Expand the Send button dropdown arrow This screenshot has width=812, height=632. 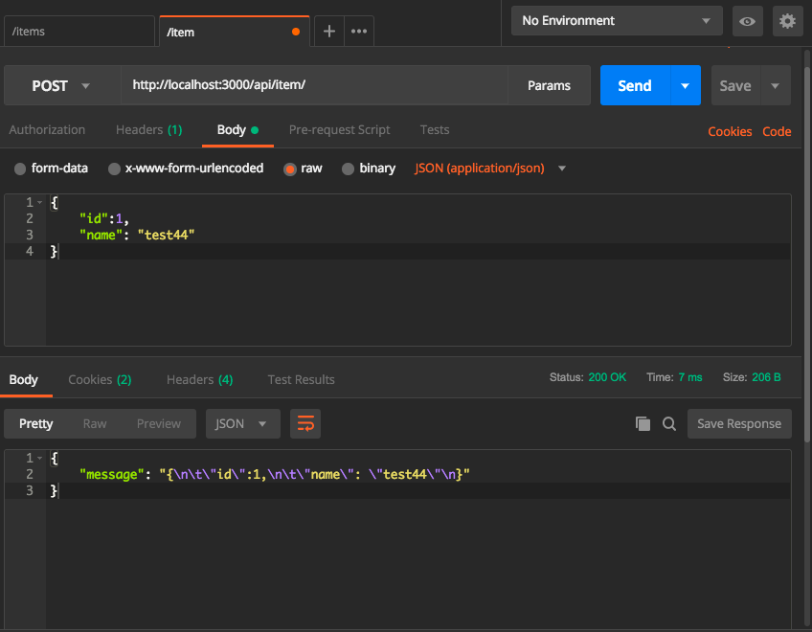click(x=686, y=85)
